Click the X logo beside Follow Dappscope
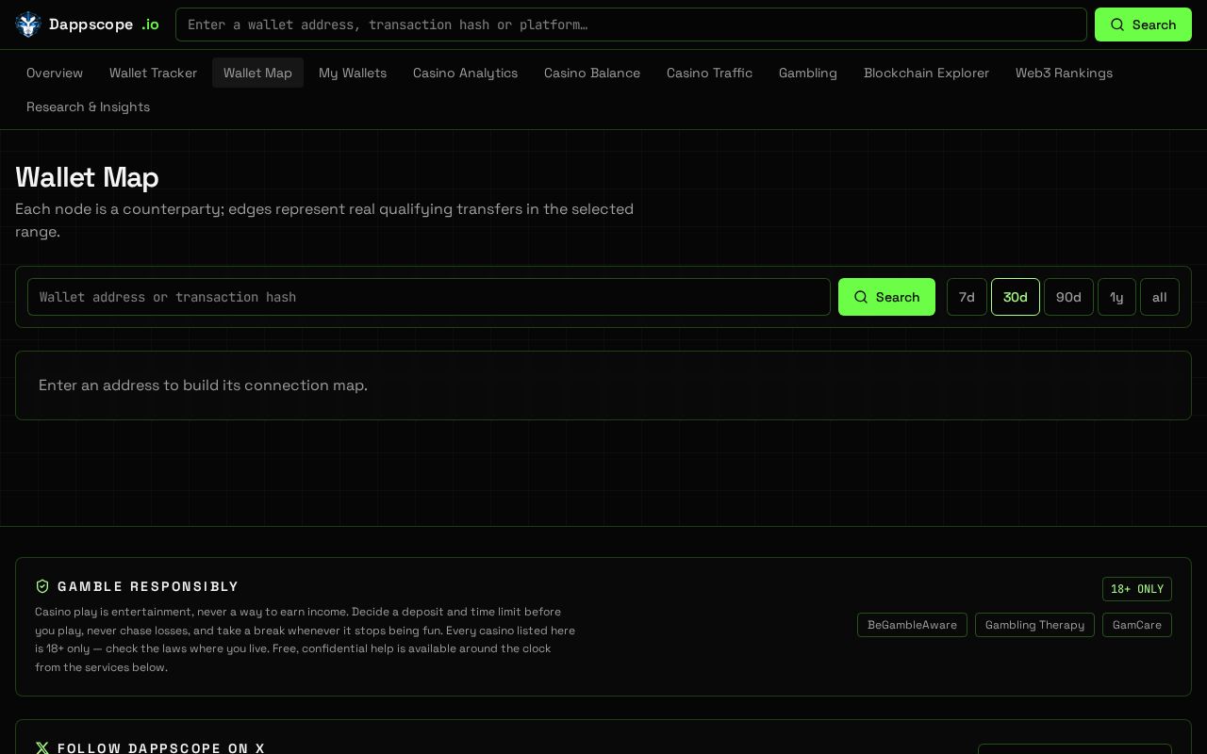The height and width of the screenshot is (754, 1207). [42, 748]
